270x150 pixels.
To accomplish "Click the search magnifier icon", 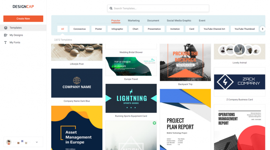I will [111, 8].
